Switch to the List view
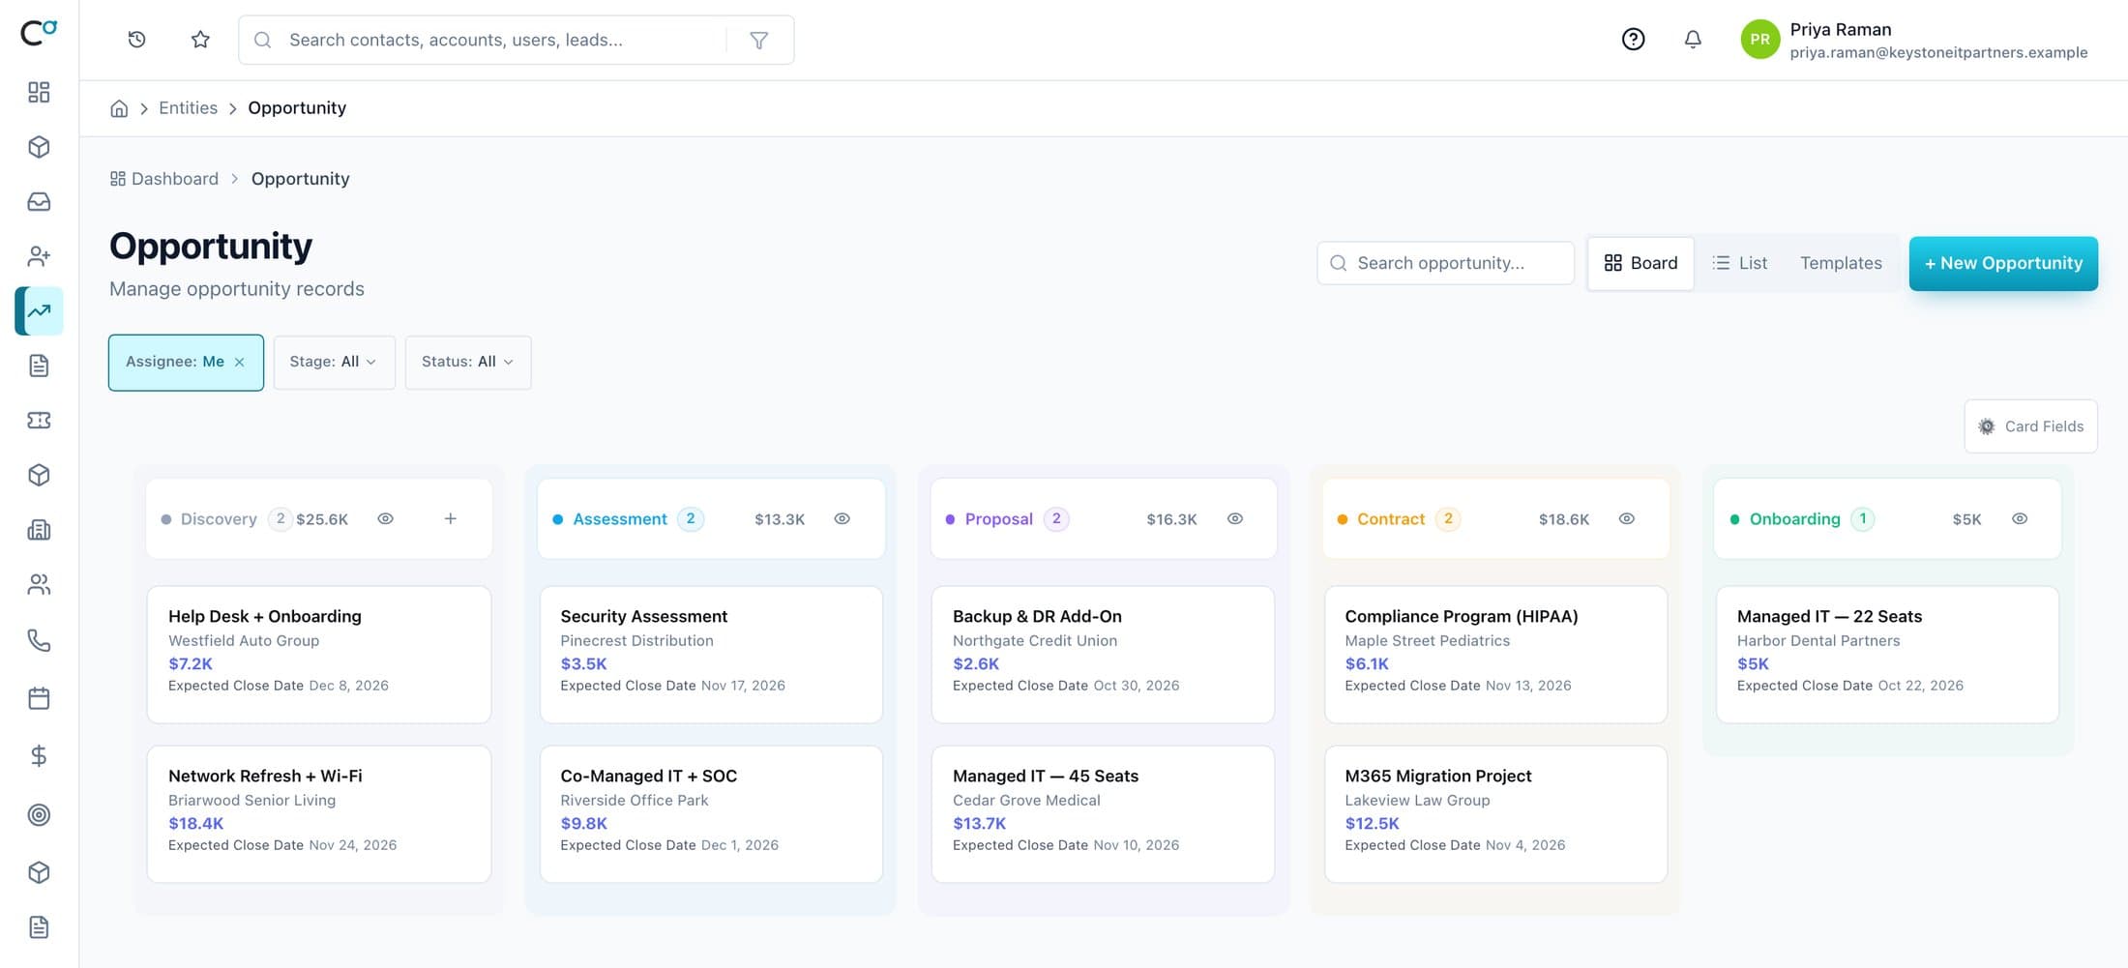This screenshot has height=968, width=2128. coord(1739,263)
